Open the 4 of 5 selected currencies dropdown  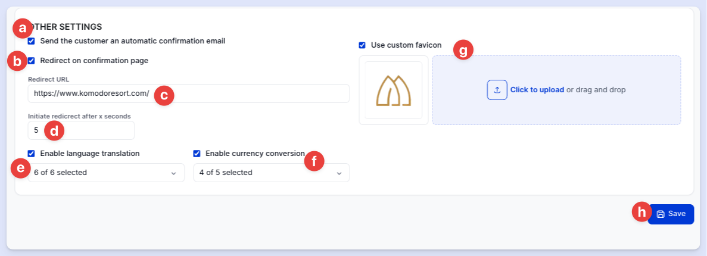click(272, 173)
